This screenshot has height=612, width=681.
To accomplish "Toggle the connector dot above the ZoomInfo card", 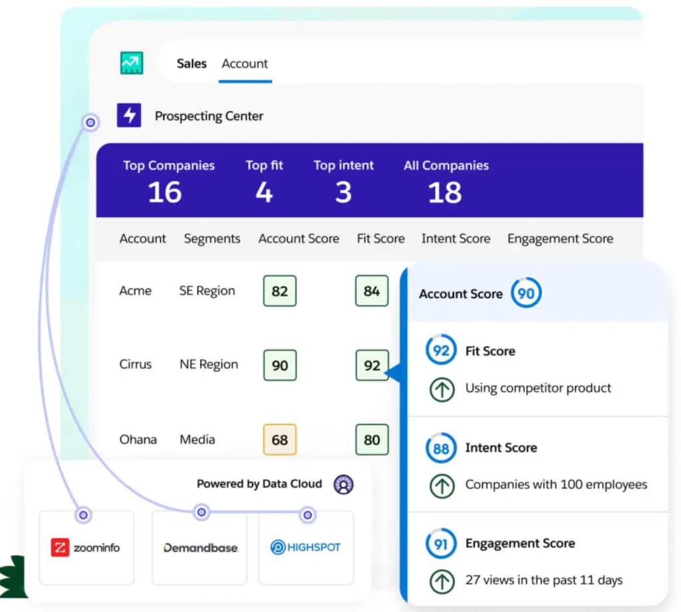I will (82, 515).
